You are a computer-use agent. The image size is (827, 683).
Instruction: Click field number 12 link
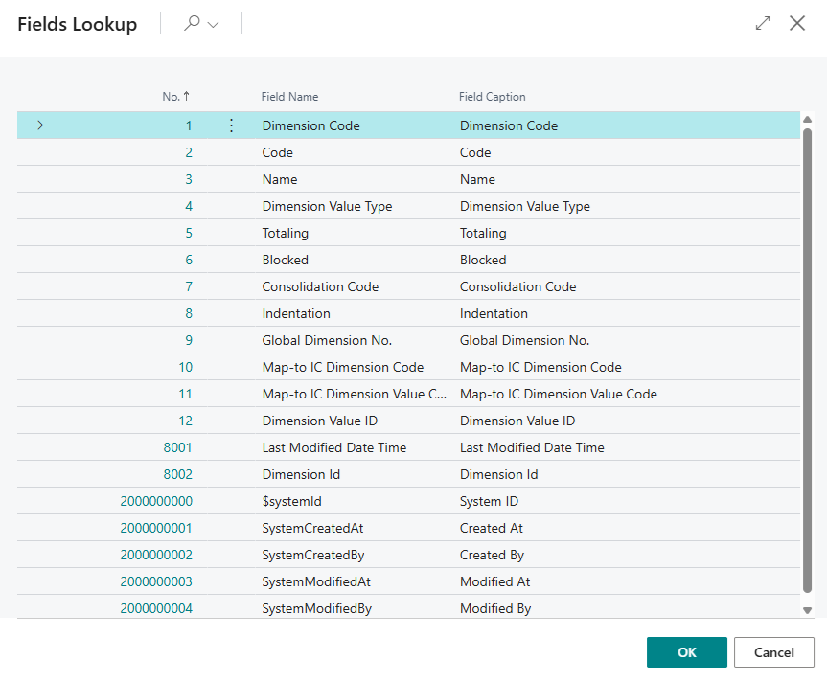coord(185,421)
